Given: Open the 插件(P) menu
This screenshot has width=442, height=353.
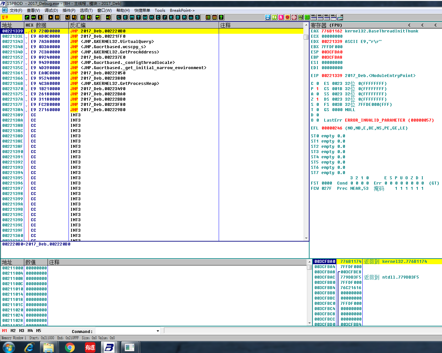Looking at the screenshot, I should [69, 10].
